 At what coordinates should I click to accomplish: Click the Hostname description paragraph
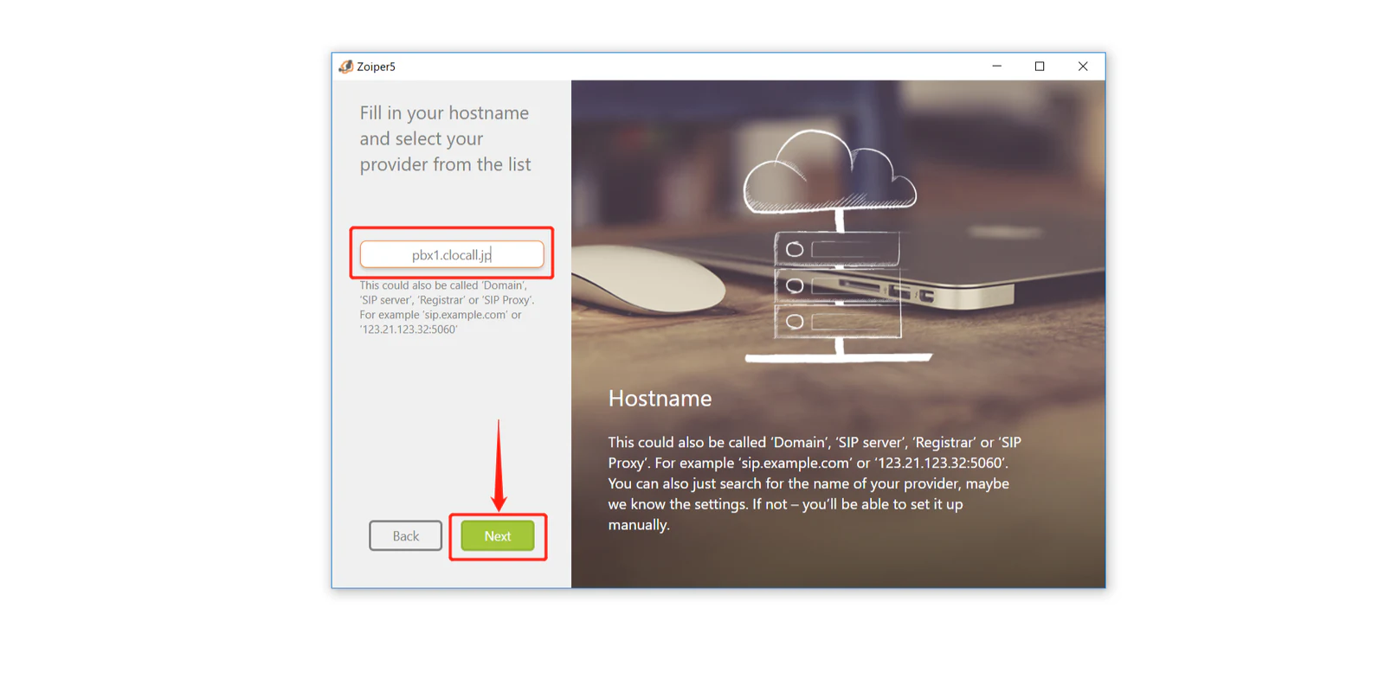click(x=815, y=483)
